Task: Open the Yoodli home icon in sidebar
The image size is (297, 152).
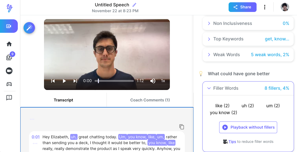Action: [x=9, y=44]
